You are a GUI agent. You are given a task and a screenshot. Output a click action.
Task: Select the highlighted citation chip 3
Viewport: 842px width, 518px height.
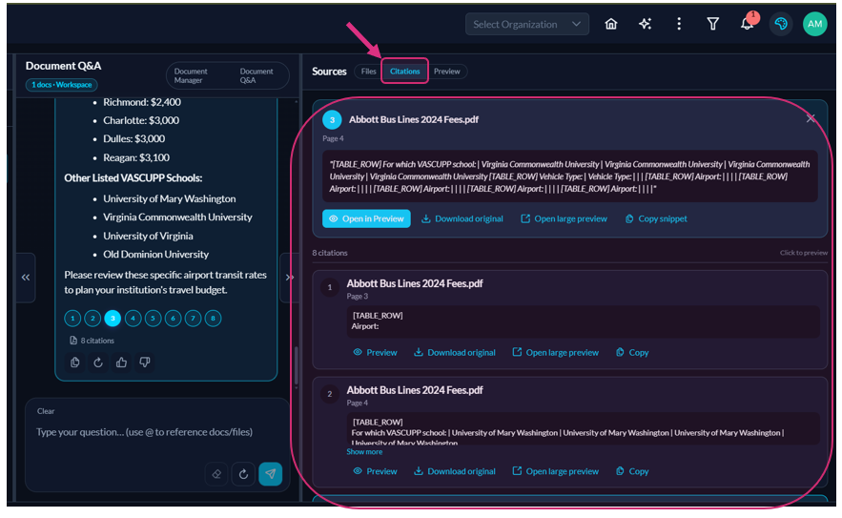pos(113,318)
